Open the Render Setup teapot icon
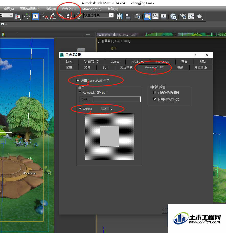226x233 pixels. tap(183, 16)
